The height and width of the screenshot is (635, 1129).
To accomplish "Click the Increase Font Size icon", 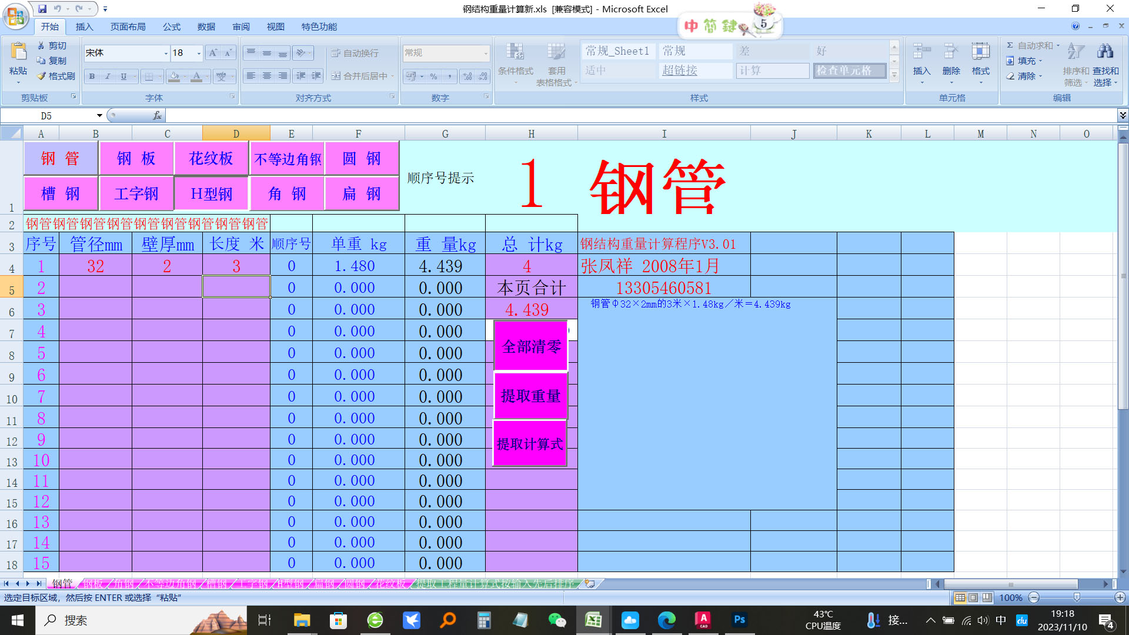I will tap(213, 53).
